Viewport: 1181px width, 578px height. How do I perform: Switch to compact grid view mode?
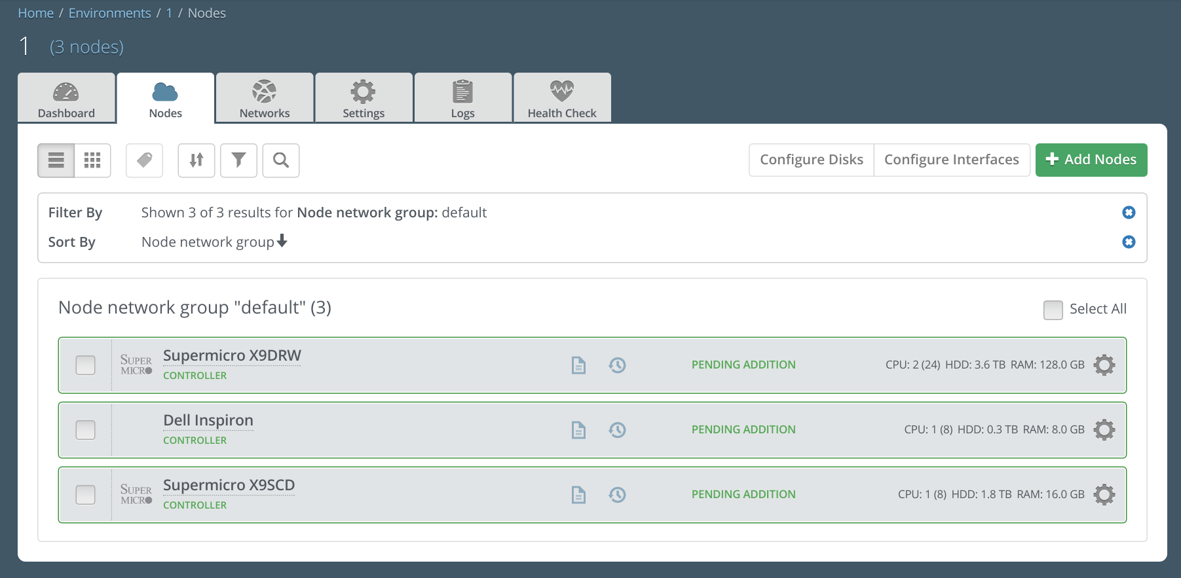pos(92,160)
